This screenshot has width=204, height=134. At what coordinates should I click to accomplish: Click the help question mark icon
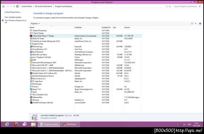[200, 23]
